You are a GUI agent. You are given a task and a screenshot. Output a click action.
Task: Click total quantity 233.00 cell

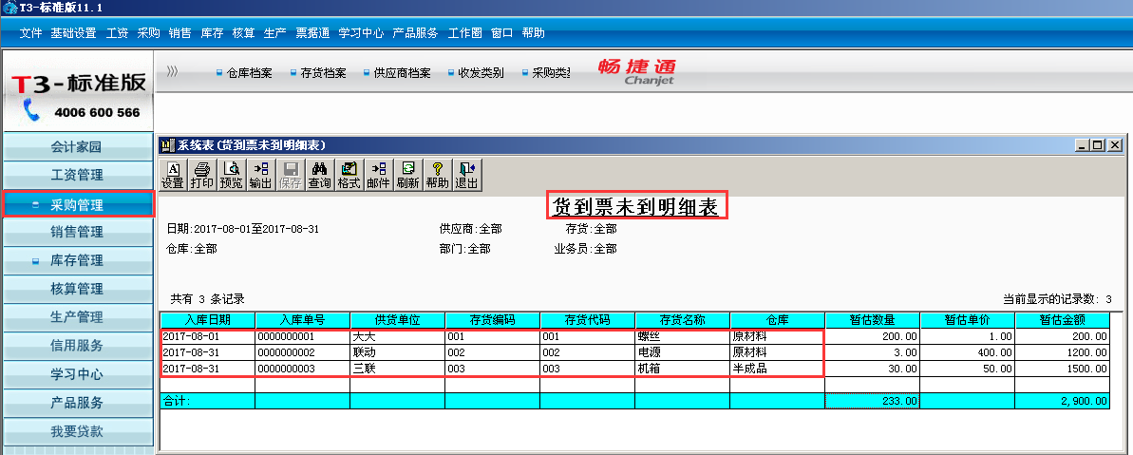872,400
